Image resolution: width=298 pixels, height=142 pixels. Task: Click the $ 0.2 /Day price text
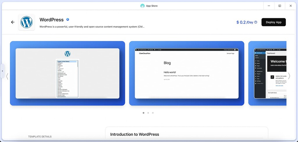(245, 22)
